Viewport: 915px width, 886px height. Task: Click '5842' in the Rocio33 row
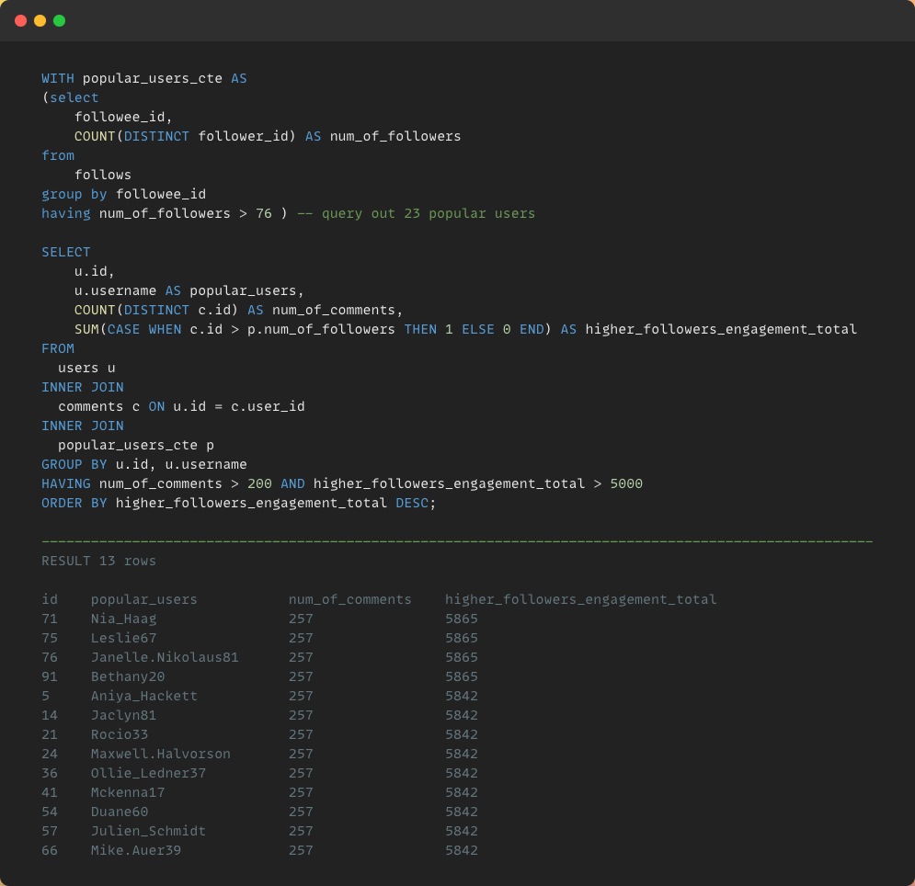(x=462, y=734)
